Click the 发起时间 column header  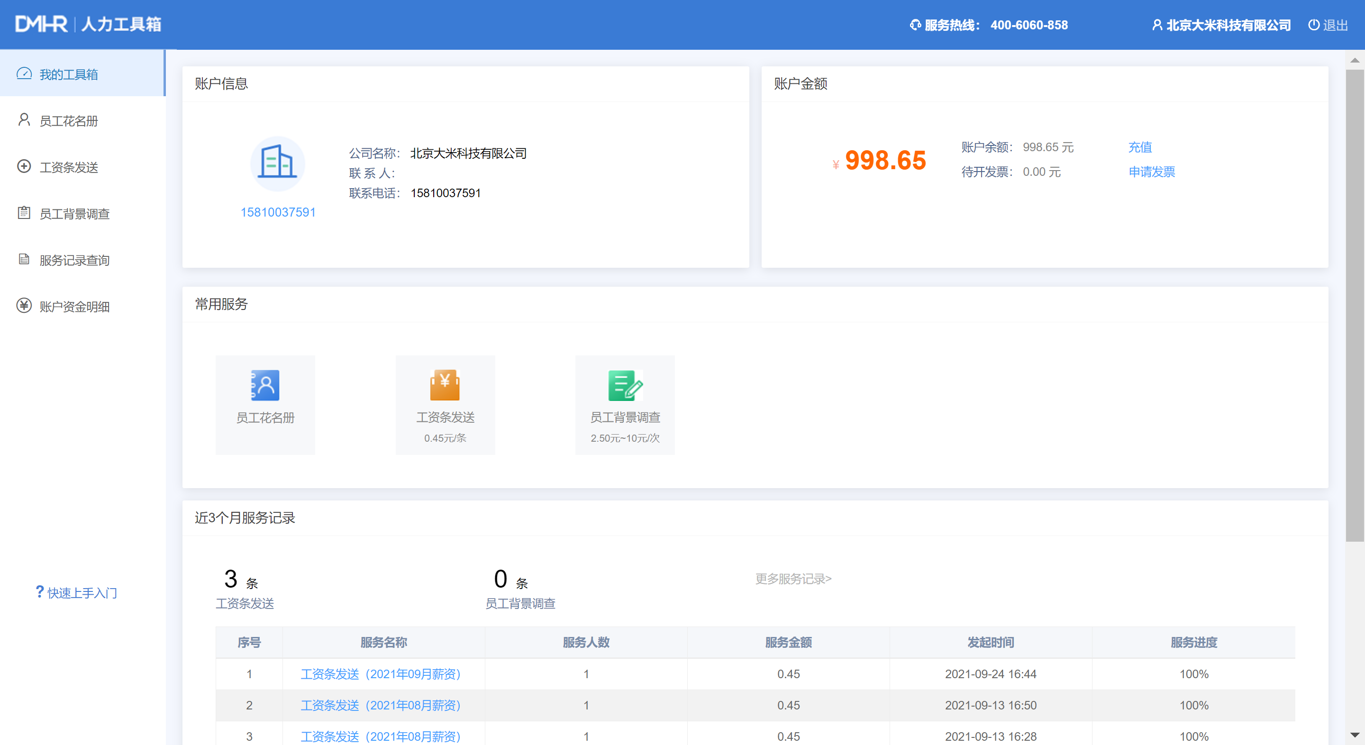pos(991,642)
